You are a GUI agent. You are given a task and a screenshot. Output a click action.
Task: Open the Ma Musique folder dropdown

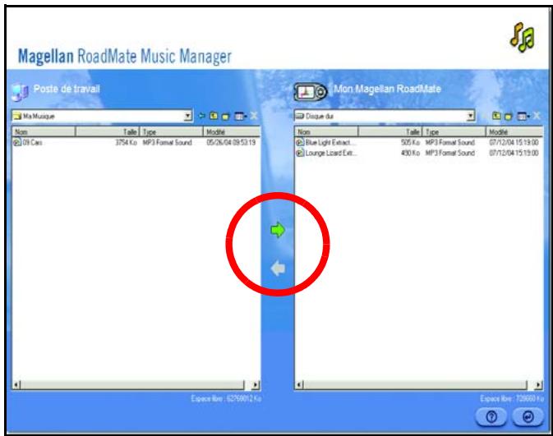point(188,116)
